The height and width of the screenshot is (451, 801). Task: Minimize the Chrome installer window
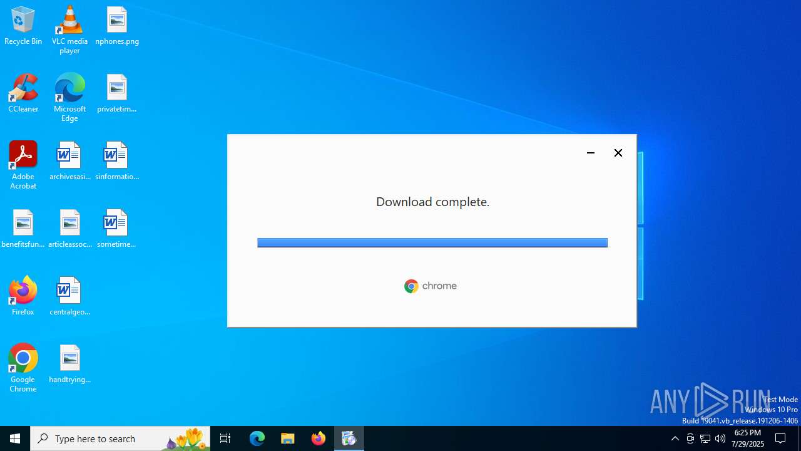pos(590,153)
